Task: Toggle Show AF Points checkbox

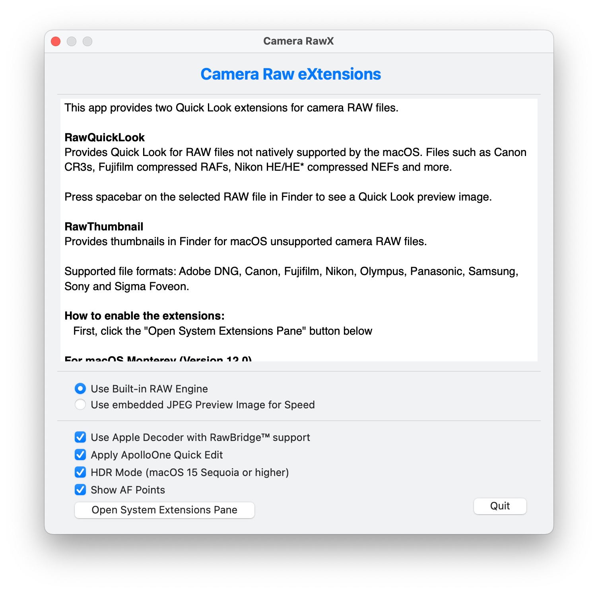Action: click(80, 490)
